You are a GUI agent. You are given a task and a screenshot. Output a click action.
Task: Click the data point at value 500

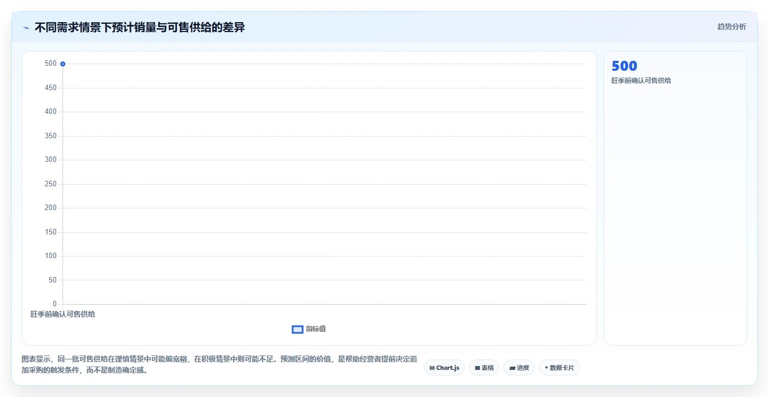coord(63,64)
